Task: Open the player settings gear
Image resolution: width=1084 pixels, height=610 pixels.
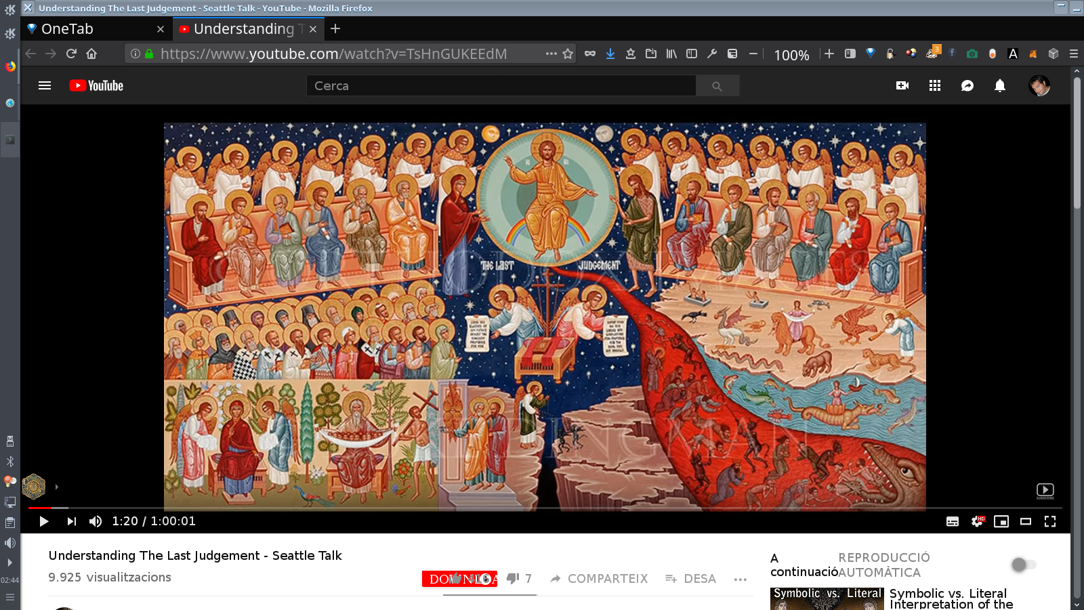Action: [x=977, y=521]
